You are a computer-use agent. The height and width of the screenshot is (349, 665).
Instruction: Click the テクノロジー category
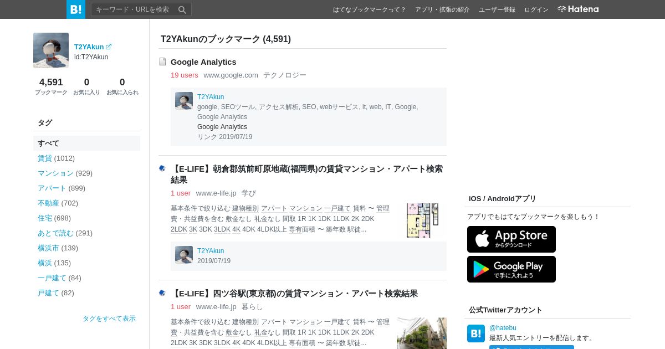coord(285,75)
